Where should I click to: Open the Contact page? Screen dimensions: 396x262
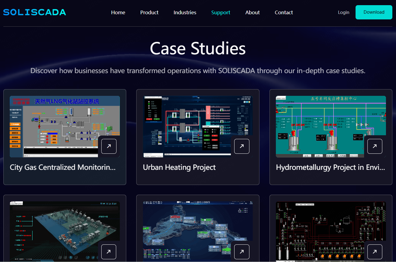coord(284,12)
